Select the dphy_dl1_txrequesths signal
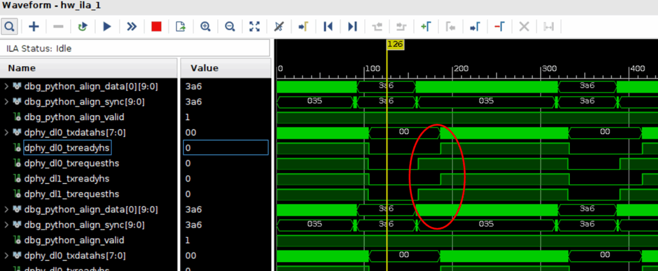This screenshot has width=658, height=271. pyautogui.click(x=72, y=194)
